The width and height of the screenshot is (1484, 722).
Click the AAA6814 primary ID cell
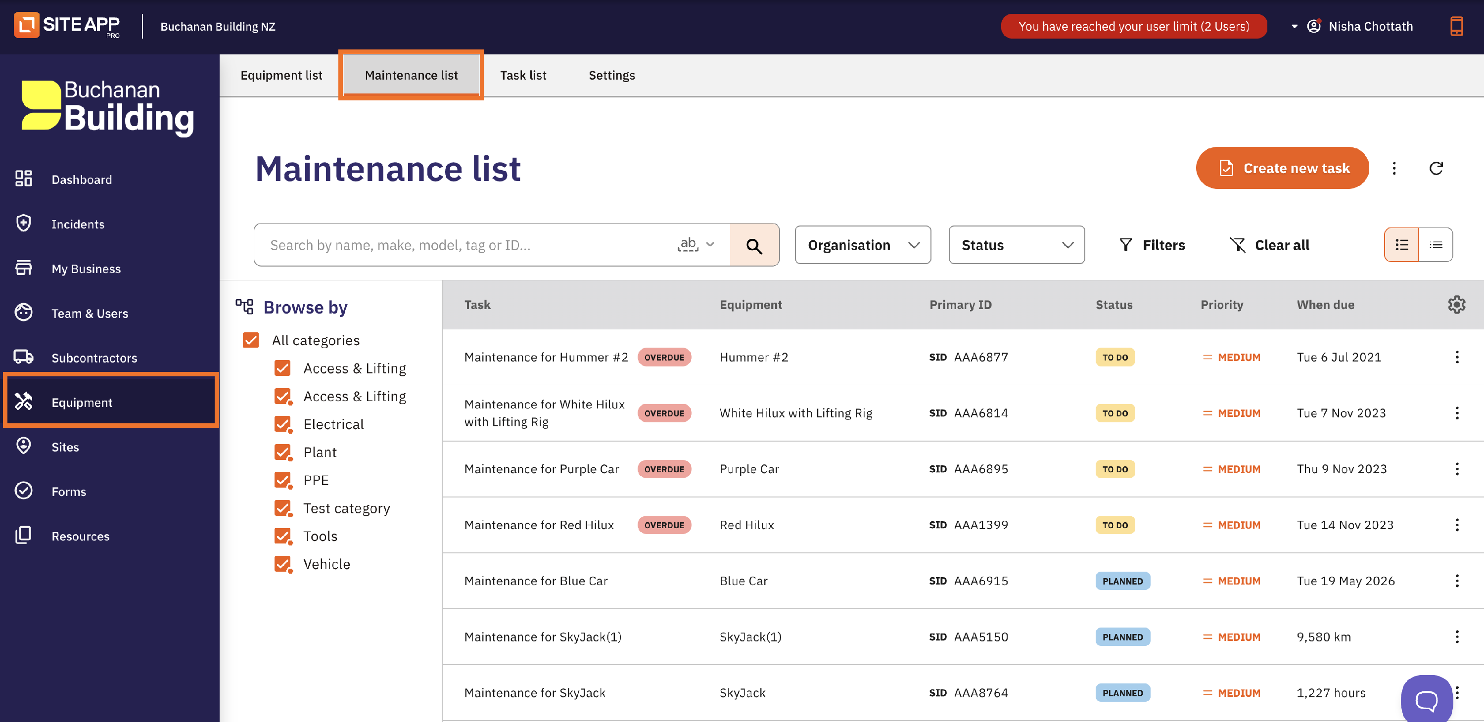point(980,413)
